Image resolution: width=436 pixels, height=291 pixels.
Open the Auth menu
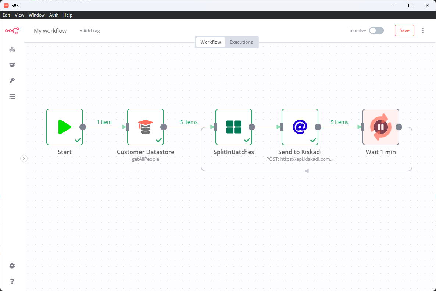54,15
